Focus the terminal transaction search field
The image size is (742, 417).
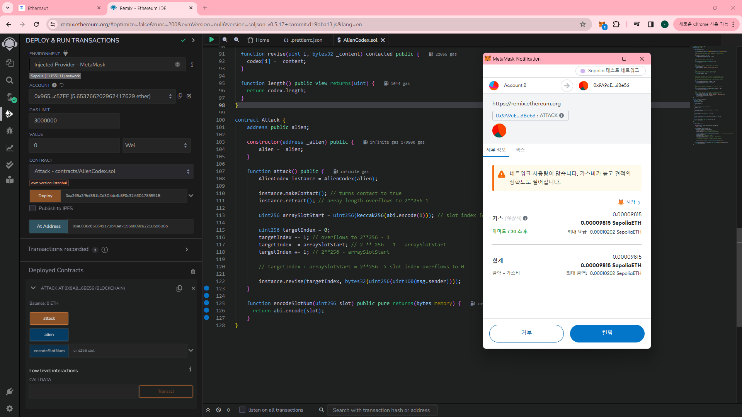pos(382,410)
